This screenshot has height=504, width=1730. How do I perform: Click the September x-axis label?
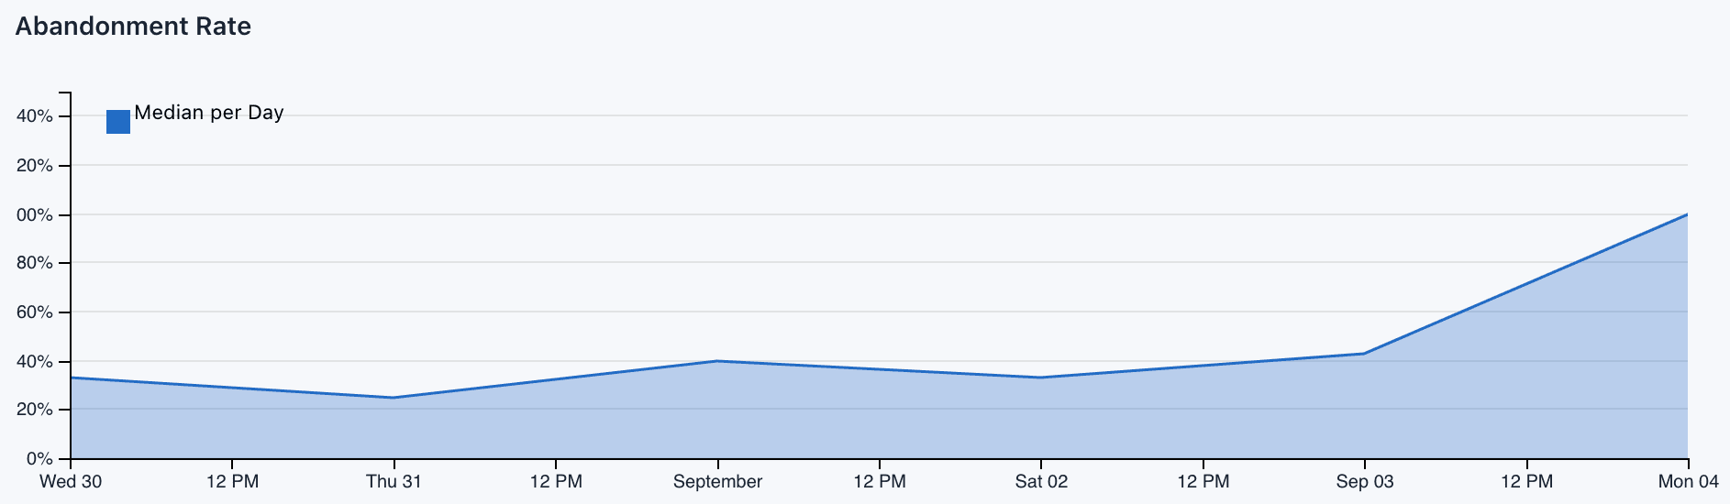point(717,482)
